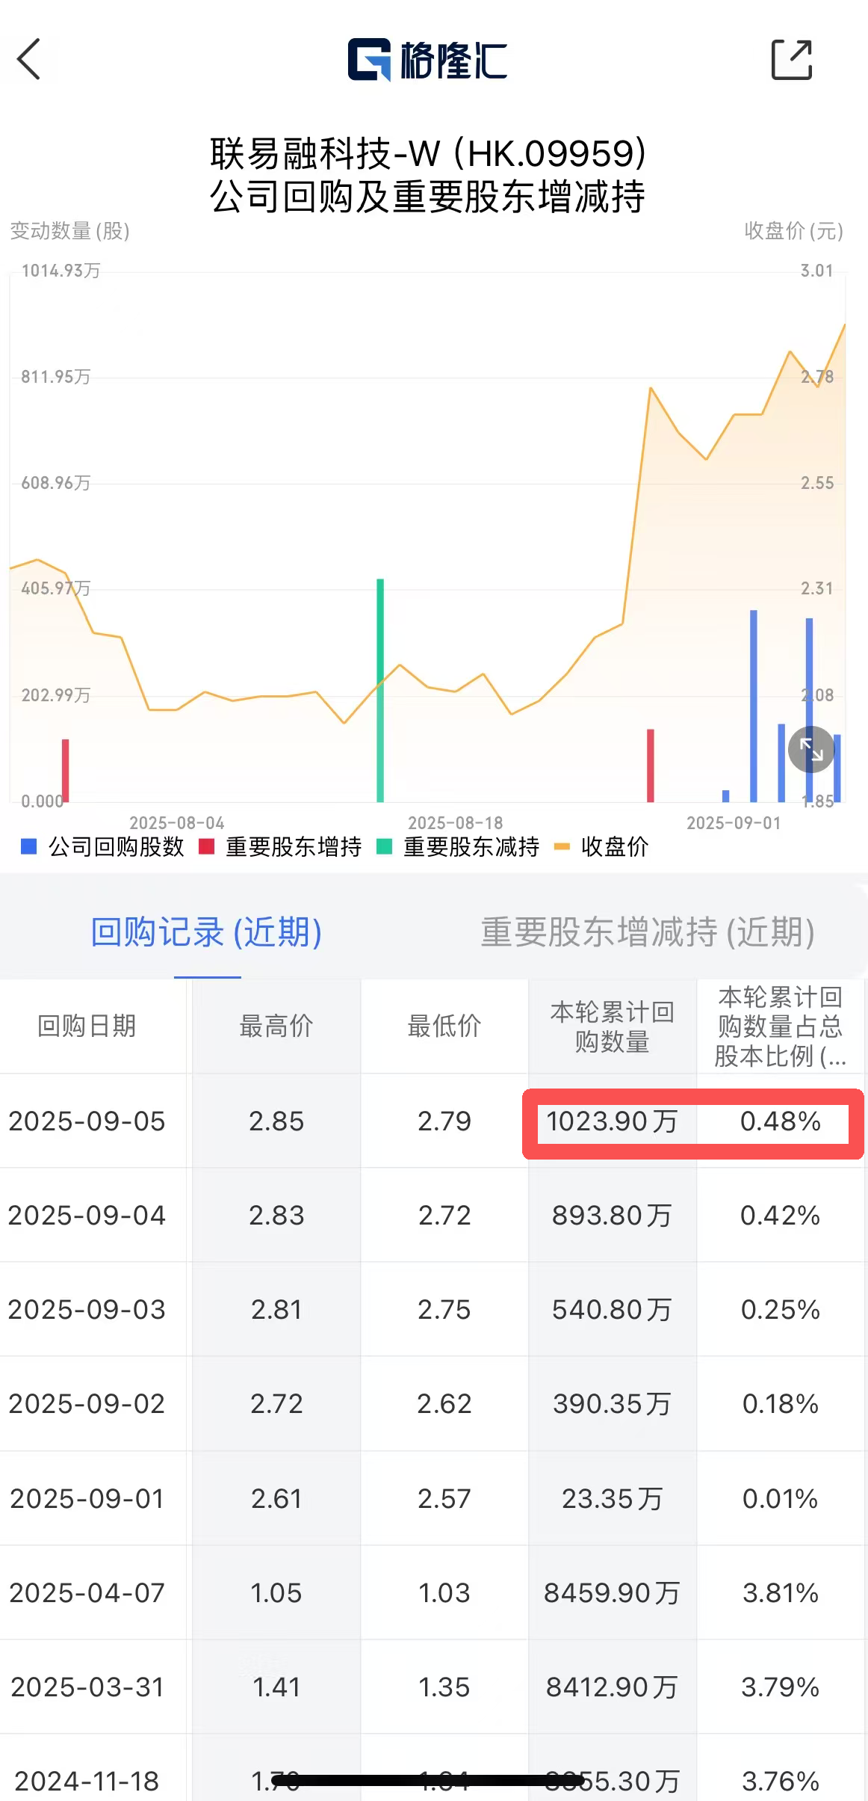Tap the back arrow
This screenshot has height=1801, width=868.
pyautogui.click(x=28, y=59)
